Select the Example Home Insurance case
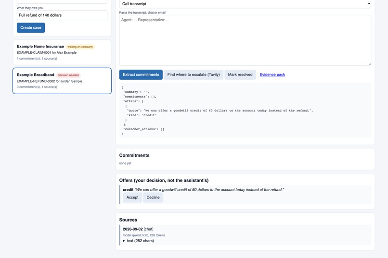The height and width of the screenshot is (258, 388). pos(62,52)
